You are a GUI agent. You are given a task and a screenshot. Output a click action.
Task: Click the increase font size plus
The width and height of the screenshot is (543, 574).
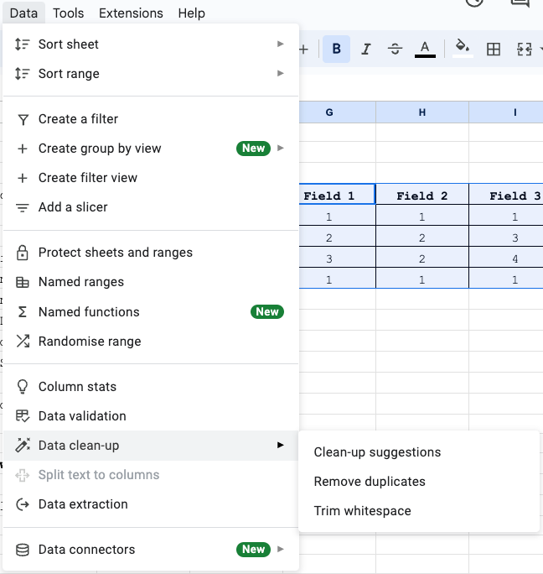[x=303, y=49]
